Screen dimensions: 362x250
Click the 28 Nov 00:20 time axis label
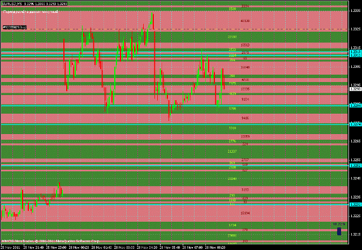point(79,248)
